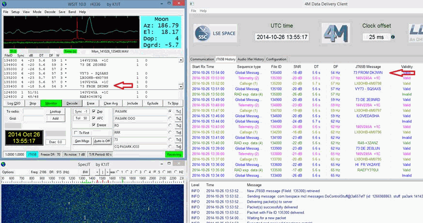
Task: Click the SpecJT globe icon in title bar
Action: point(3,164)
